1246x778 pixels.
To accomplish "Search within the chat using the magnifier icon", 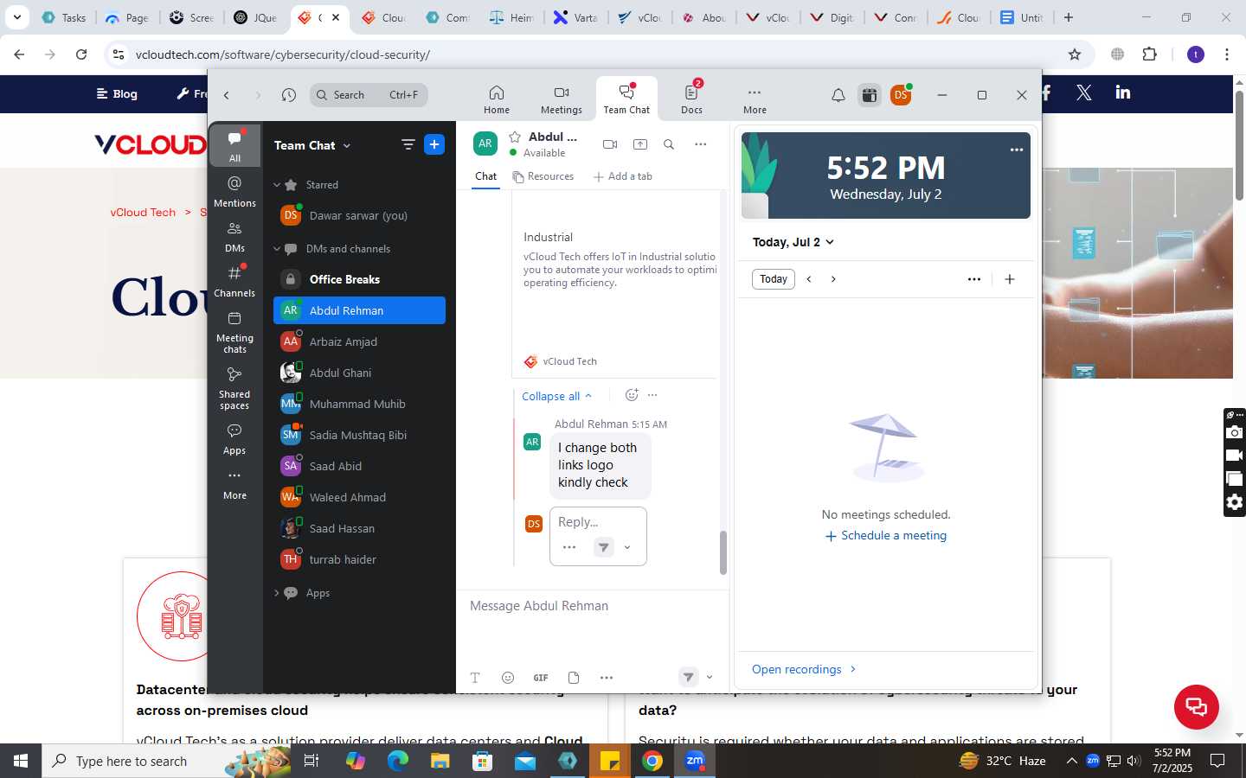I will pos(669,144).
